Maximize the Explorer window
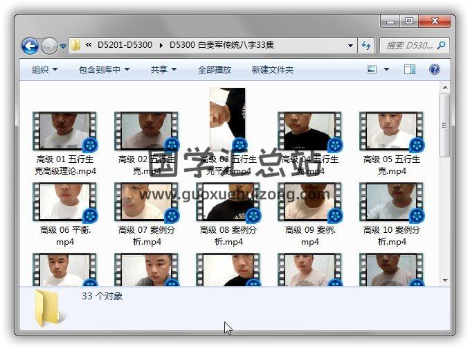Viewport: 470px width, 350px height. 409,21
